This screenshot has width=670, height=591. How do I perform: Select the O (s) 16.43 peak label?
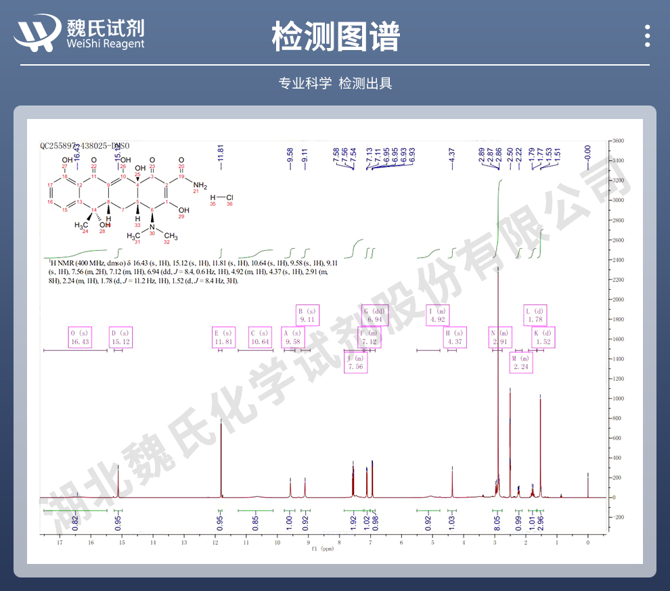(79, 337)
